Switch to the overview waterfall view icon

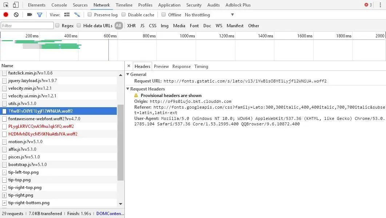click(x=77, y=15)
